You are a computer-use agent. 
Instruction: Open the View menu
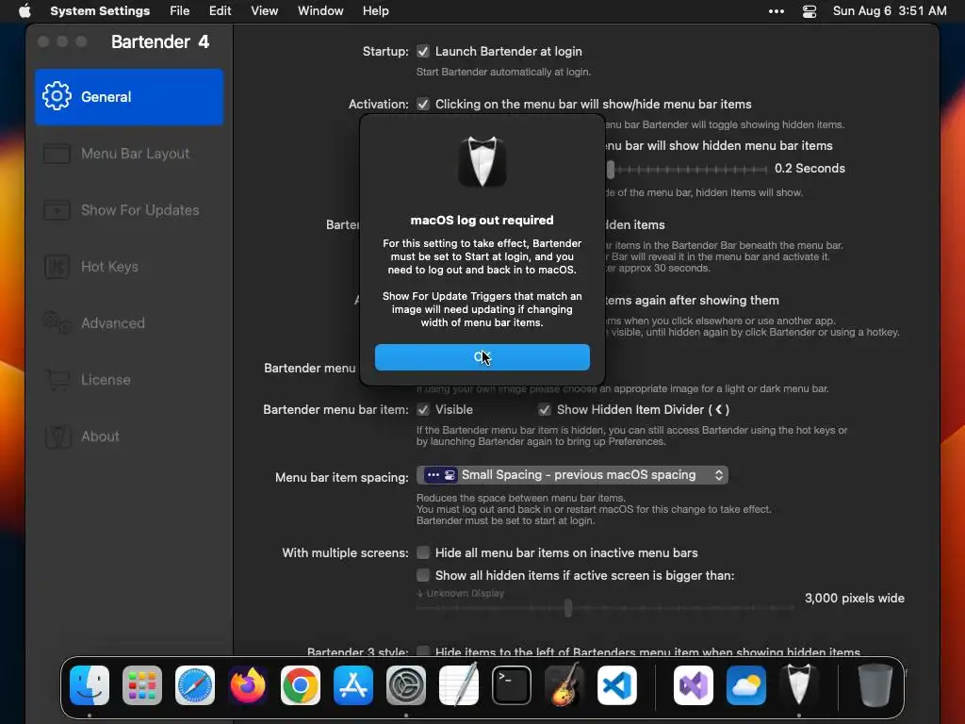click(x=264, y=11)
